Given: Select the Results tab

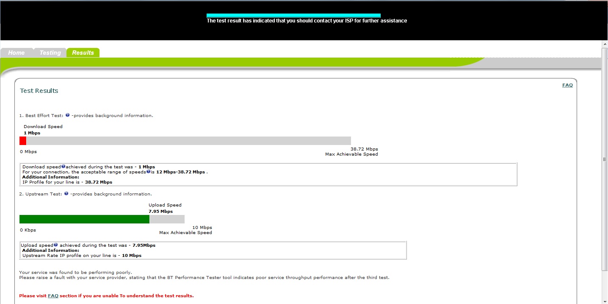Looking at the screenshot, I should (x=83, y=53).
